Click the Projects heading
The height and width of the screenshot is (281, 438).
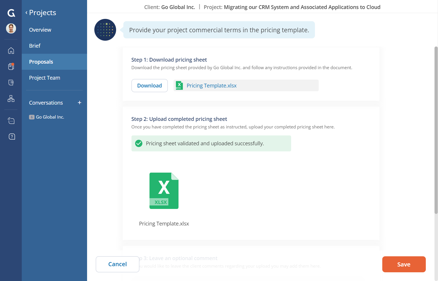43,12
